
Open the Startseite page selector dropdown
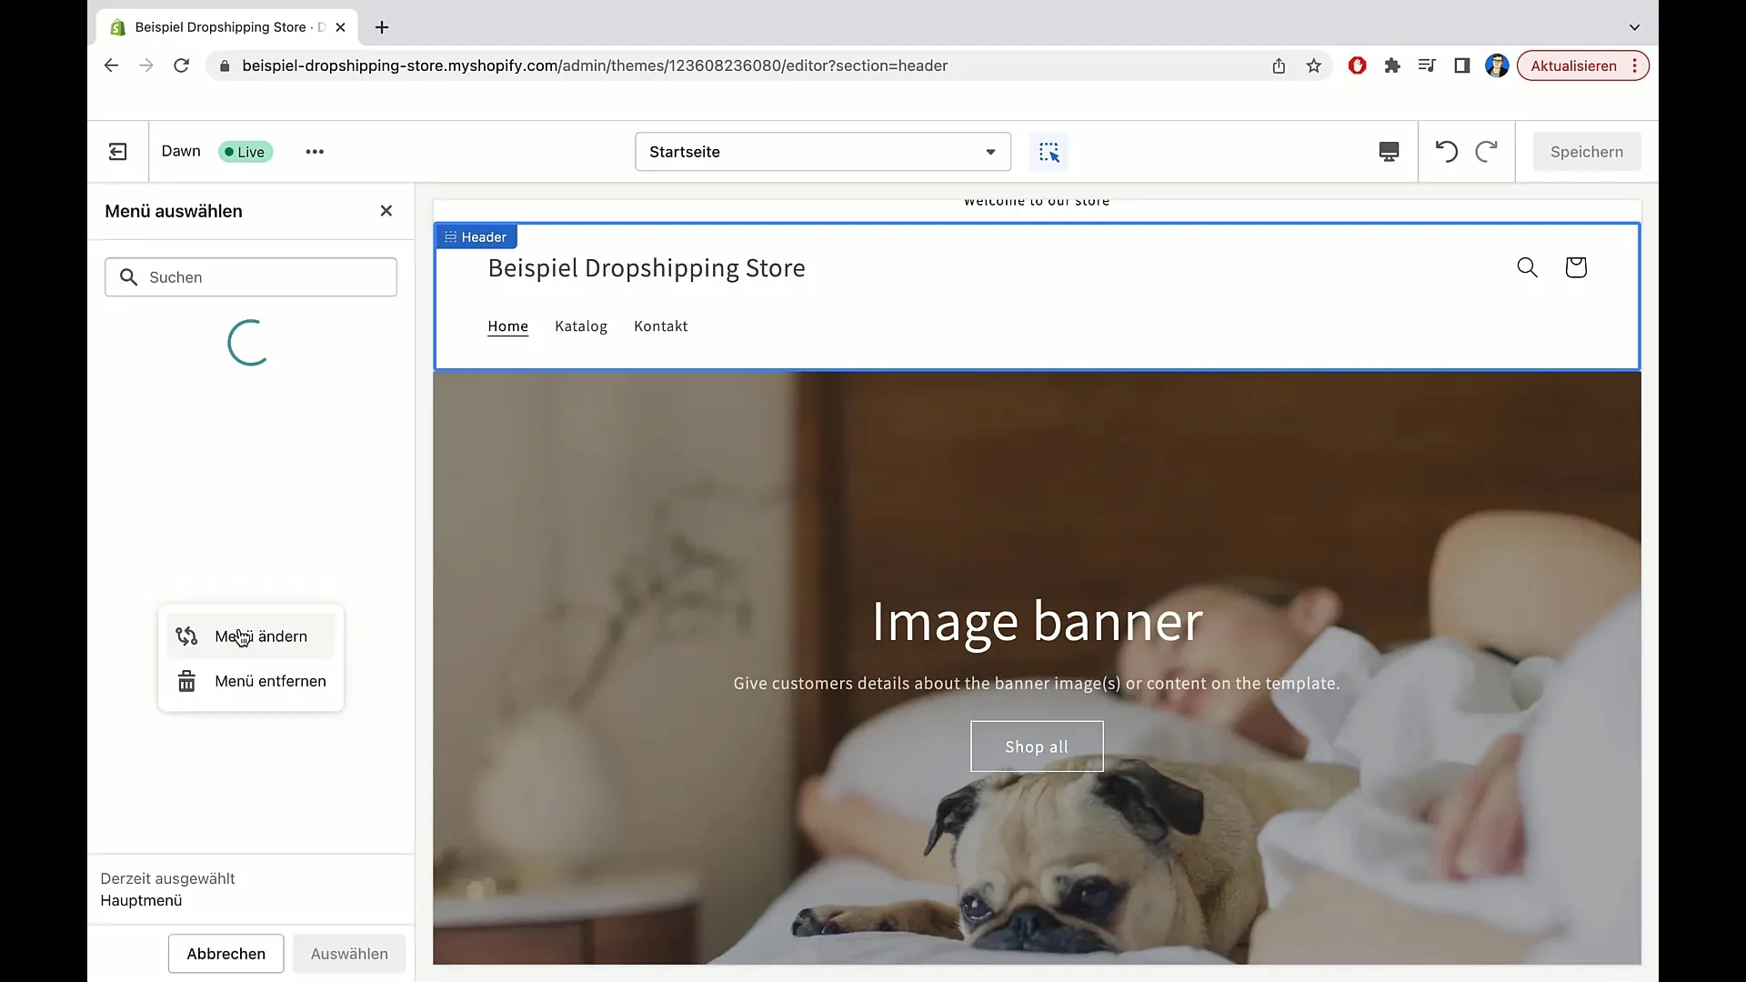click(823, 152)
